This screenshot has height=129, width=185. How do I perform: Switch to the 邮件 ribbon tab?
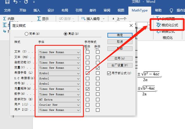click(x=93, y=10)
